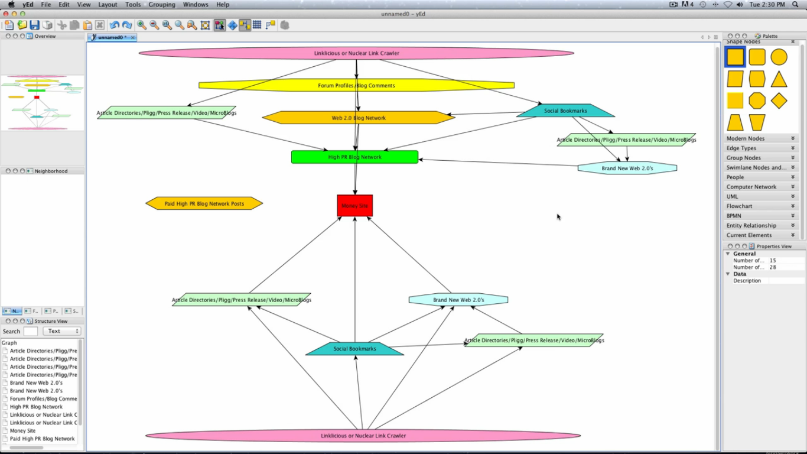Toggle the grid display toolbar button
This screenshot has height=454, width=807.
257,25
